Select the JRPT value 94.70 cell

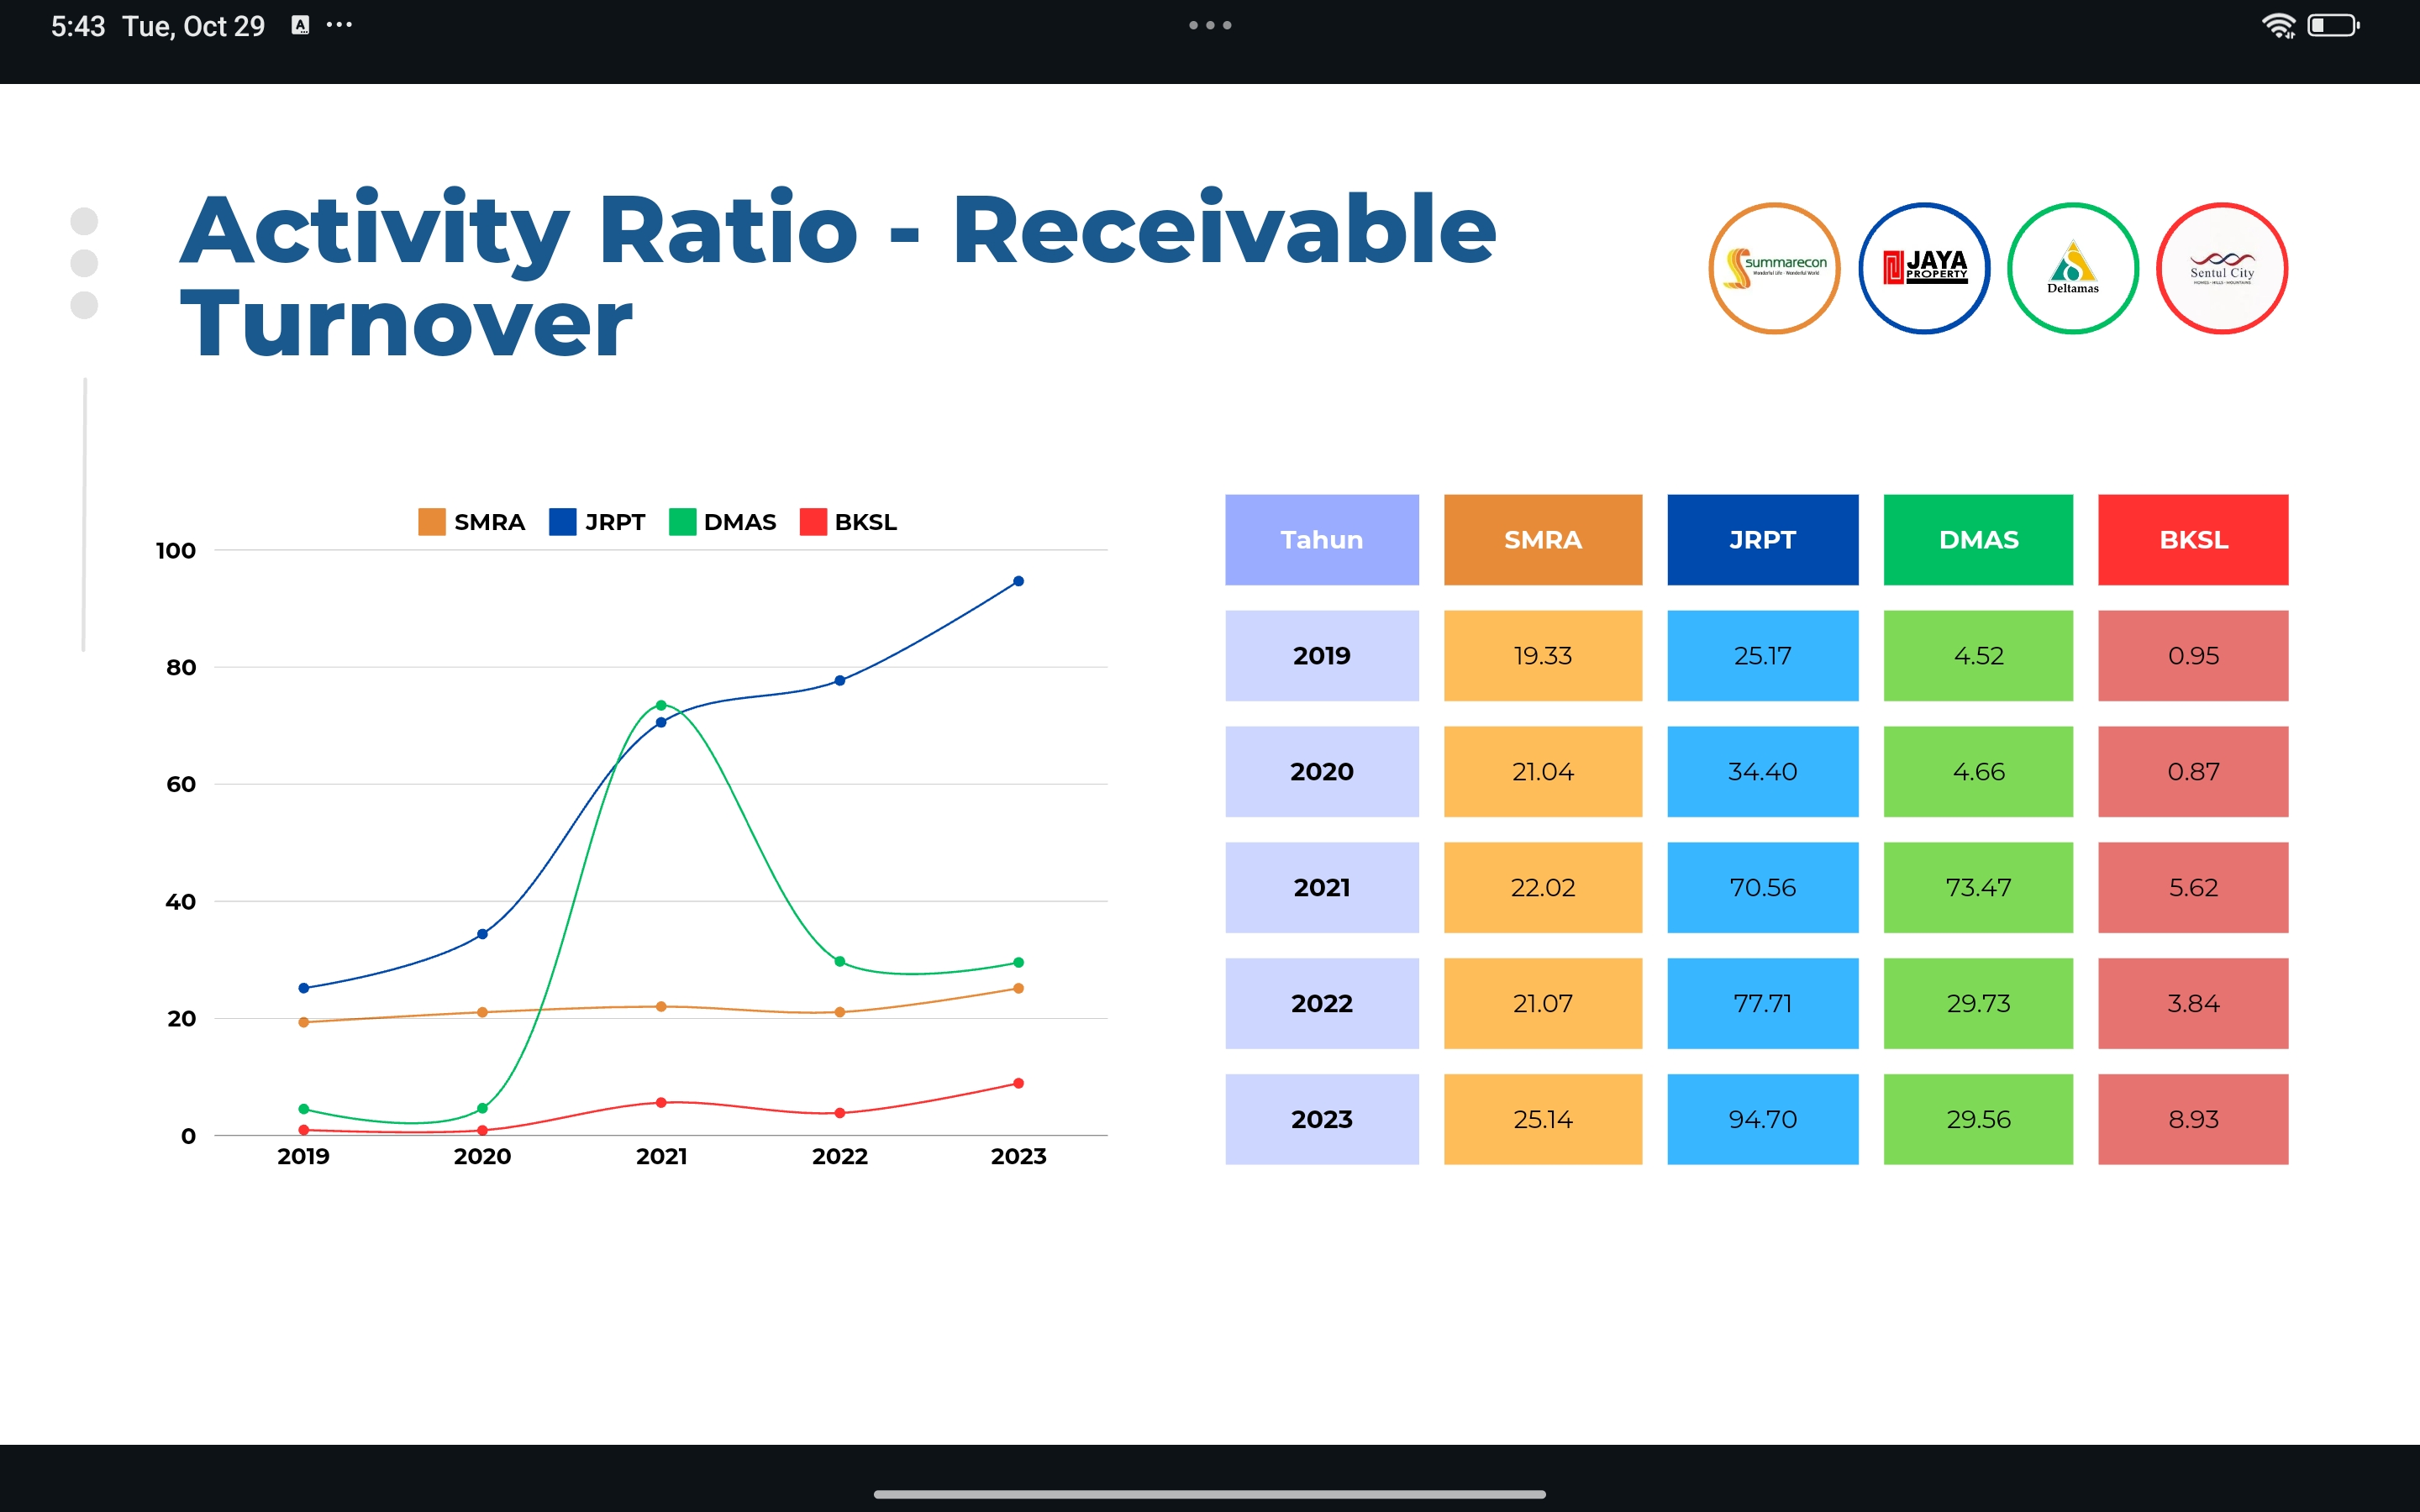[1763, 1120]
